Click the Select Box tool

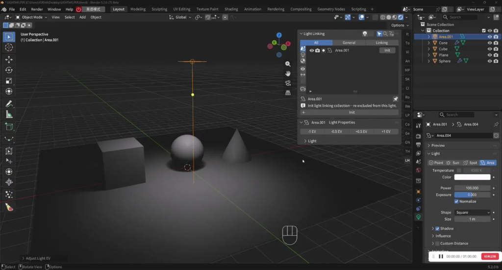click(9, 37)
